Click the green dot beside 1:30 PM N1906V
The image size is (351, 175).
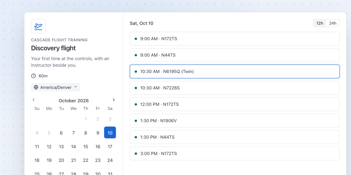[x=136, y=121]
